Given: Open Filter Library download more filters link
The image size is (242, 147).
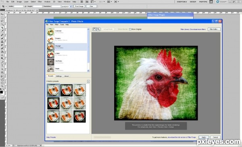Looking at the screenshot, I should coord(193,29).
